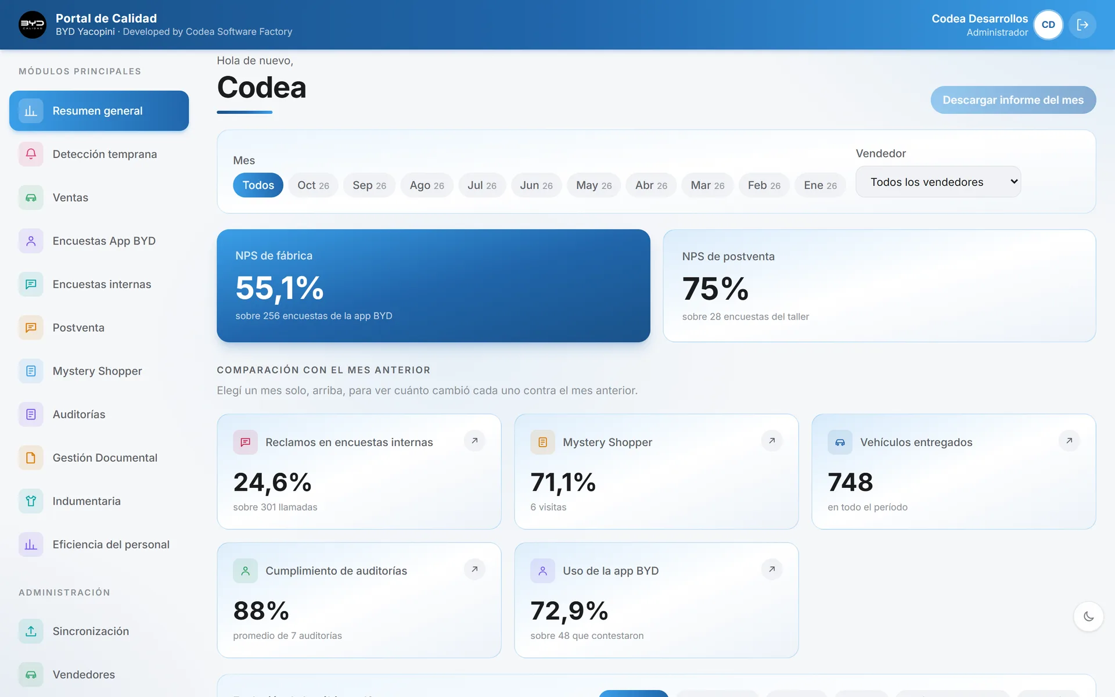Viewport: 1115px width, 697px height.
Task: Open Auditorías module
Action: click(99, 415)
